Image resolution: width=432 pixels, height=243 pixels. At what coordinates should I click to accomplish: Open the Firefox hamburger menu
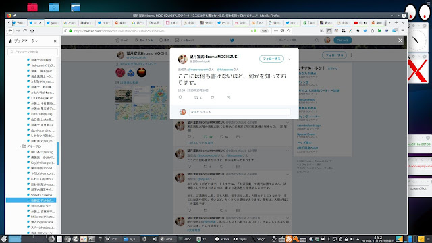tap(403, 31)
